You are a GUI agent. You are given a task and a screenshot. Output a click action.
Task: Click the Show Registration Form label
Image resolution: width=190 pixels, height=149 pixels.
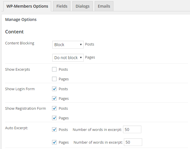25,108
